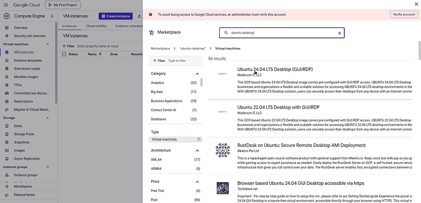Click the RustDesk on Ubuntu logo

pos(222,150)
